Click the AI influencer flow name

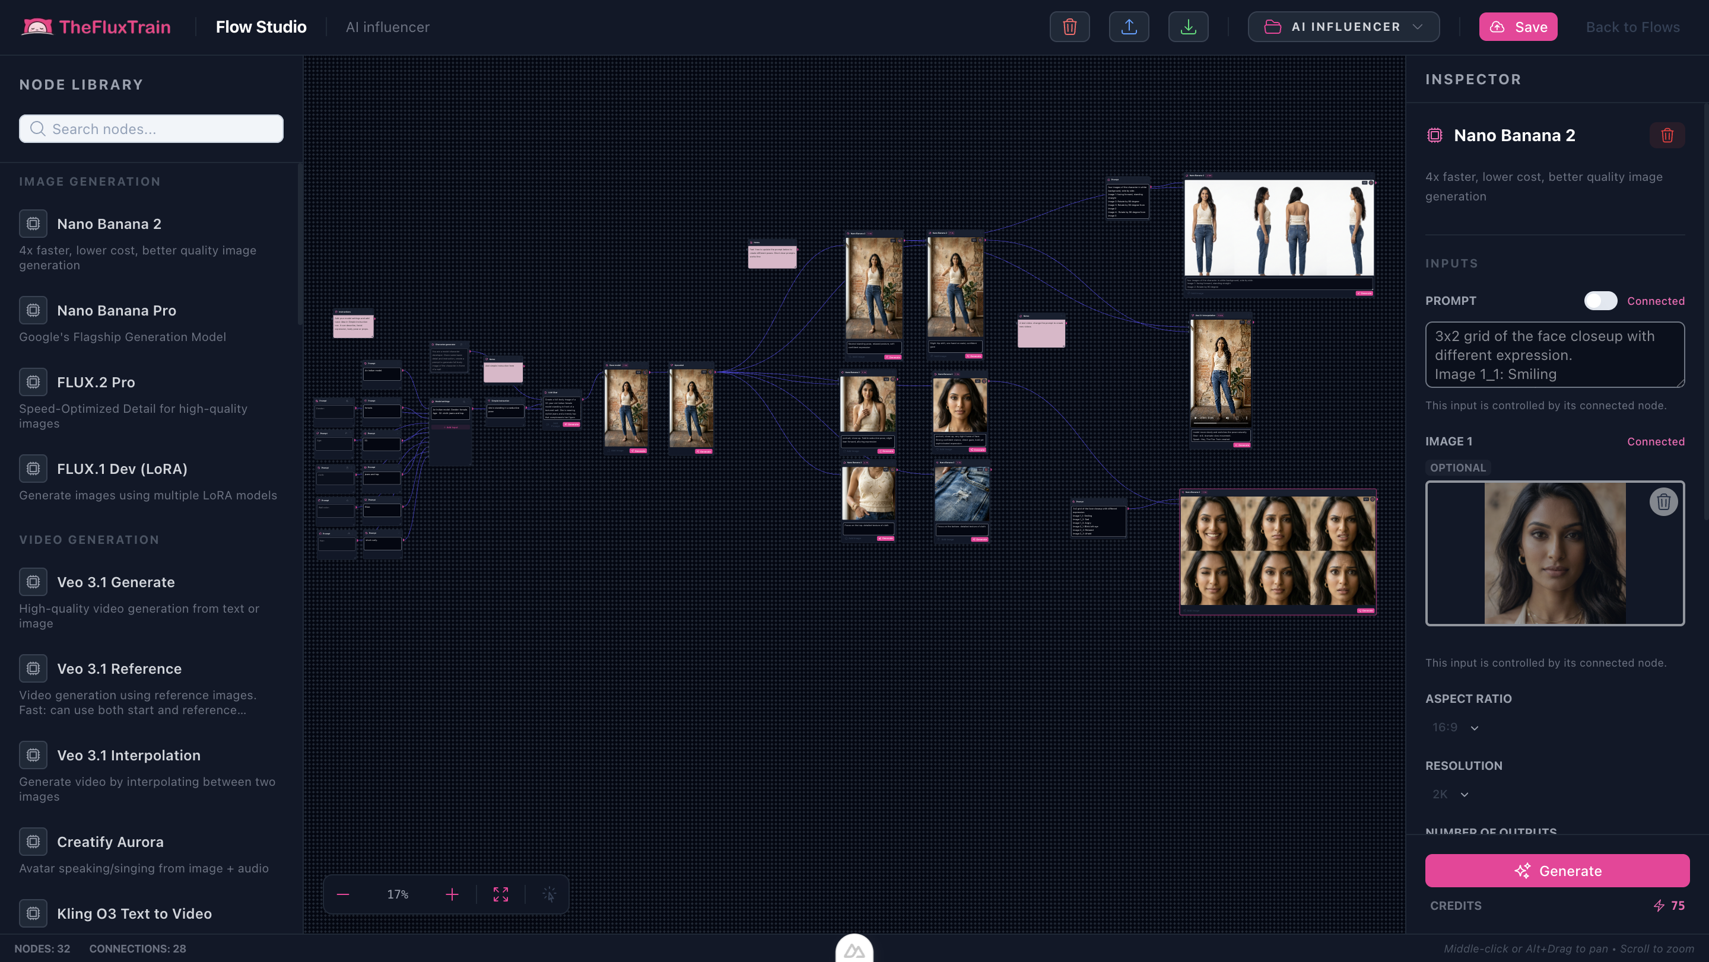click(x=387, y=27)
